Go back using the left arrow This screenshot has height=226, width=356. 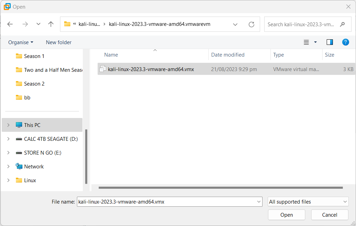[10, 24]
